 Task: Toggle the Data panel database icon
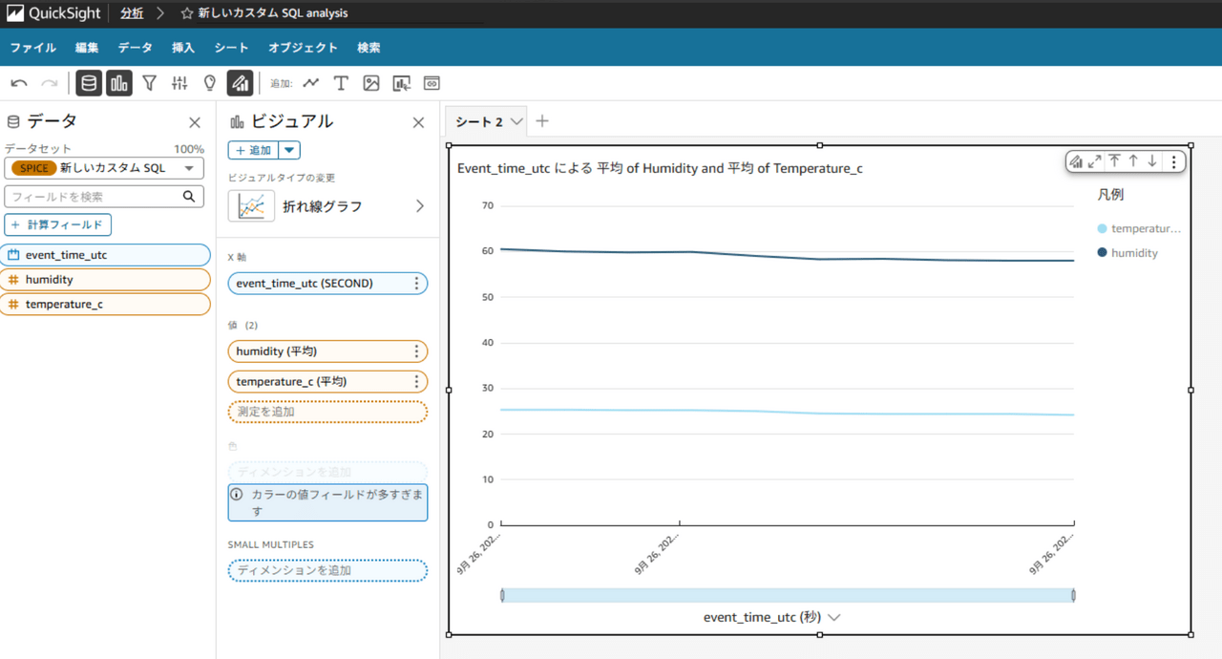click(89, 84)
